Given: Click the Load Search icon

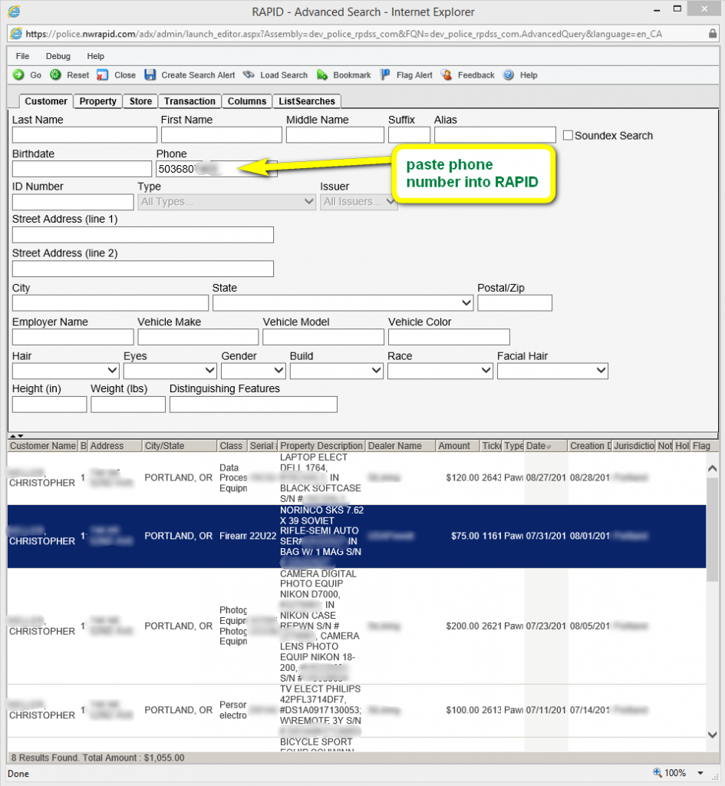Looking at the screenshot, I should (249, 75).
